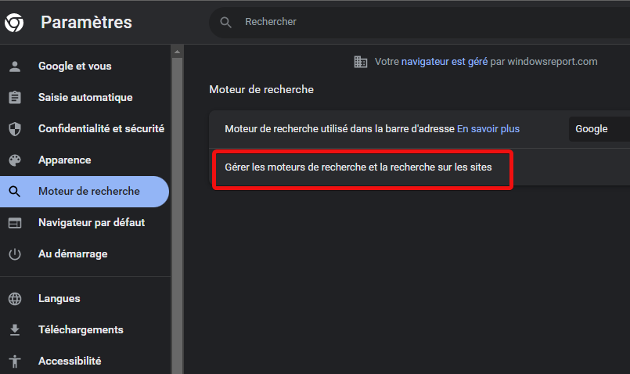Screen dimensions: 630x374
Task: Click the person icon for Google et vous
Action: 15,67
